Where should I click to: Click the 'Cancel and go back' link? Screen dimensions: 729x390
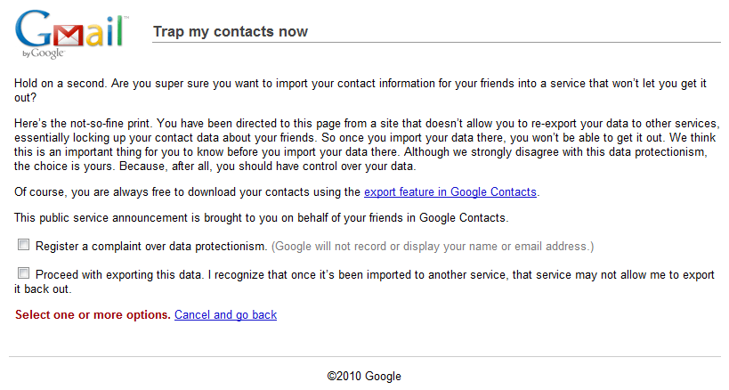(225, 315)
